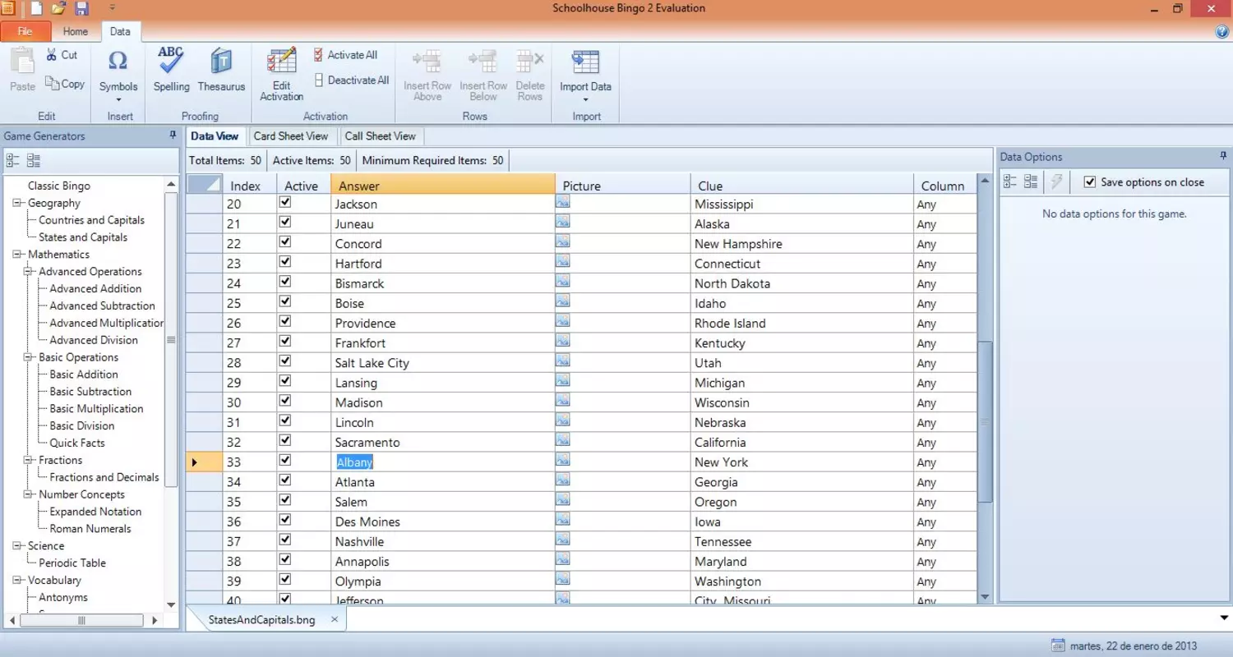Switch to Card Sheet View tab
The image size is (1233, 657).
pos(291,136)
